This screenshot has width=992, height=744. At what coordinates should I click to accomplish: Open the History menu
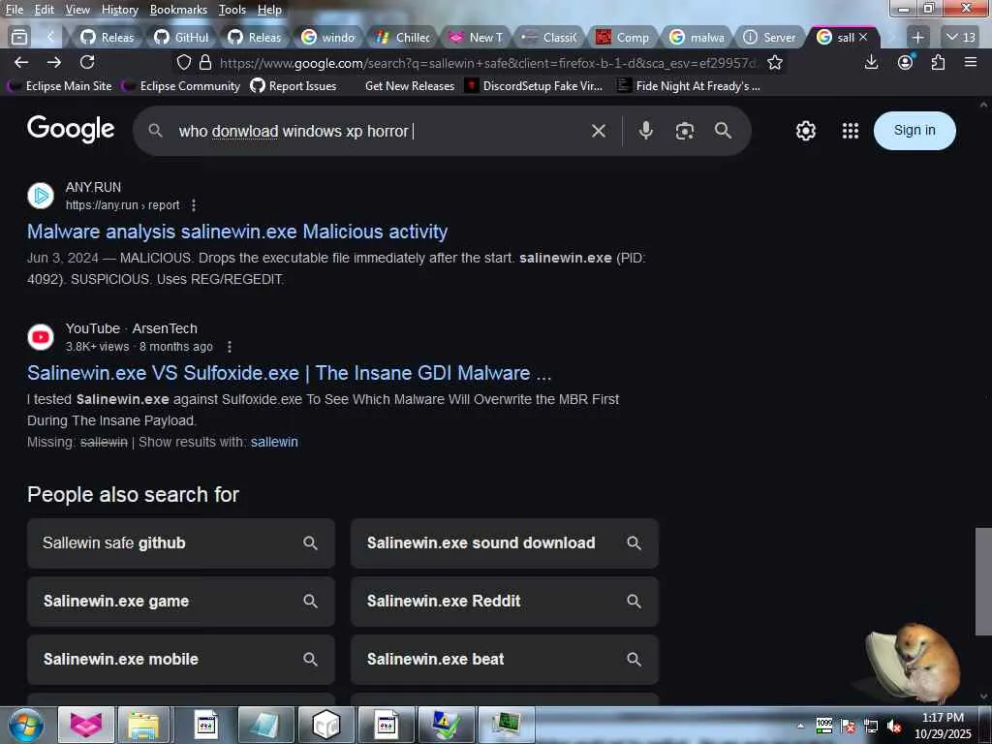coord(119,10)
